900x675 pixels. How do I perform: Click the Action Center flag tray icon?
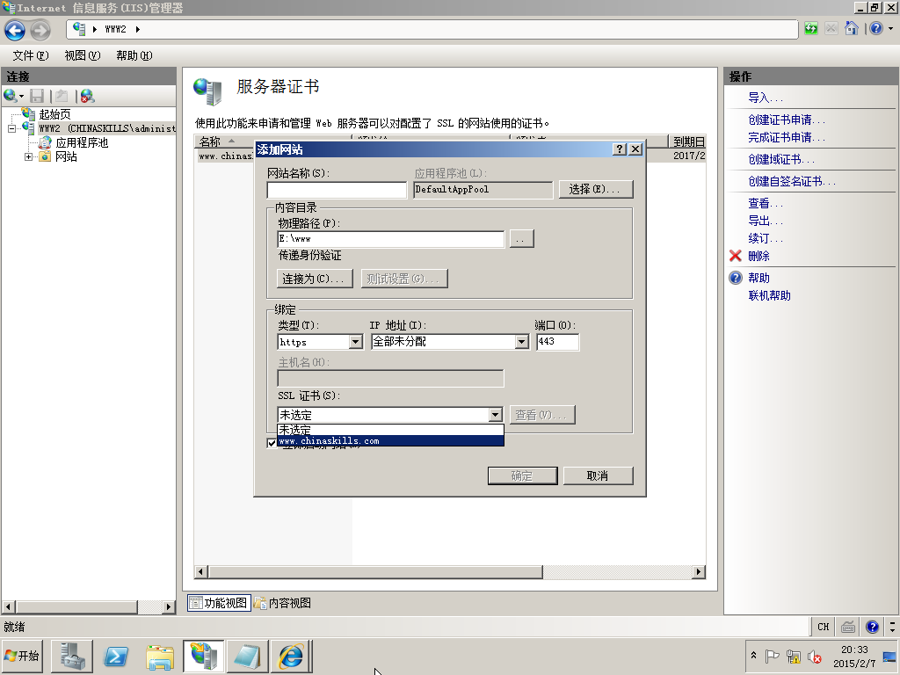coord(772,656)
